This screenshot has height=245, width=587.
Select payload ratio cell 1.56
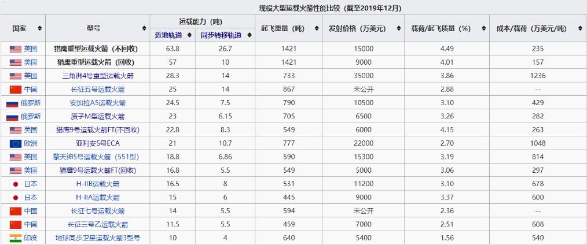pos(447,238)
